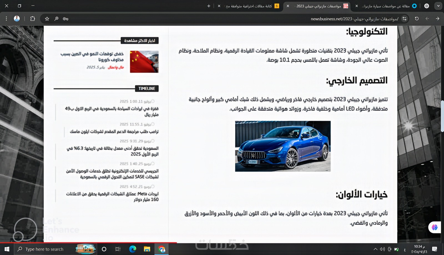
Task: Open the volume speaker tray icon
Action: pos(382,249)
